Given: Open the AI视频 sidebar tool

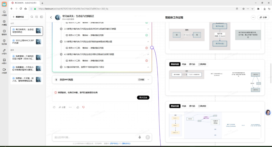Looking at the screenshot, I should pyautogui.click(x=4, y=70).
